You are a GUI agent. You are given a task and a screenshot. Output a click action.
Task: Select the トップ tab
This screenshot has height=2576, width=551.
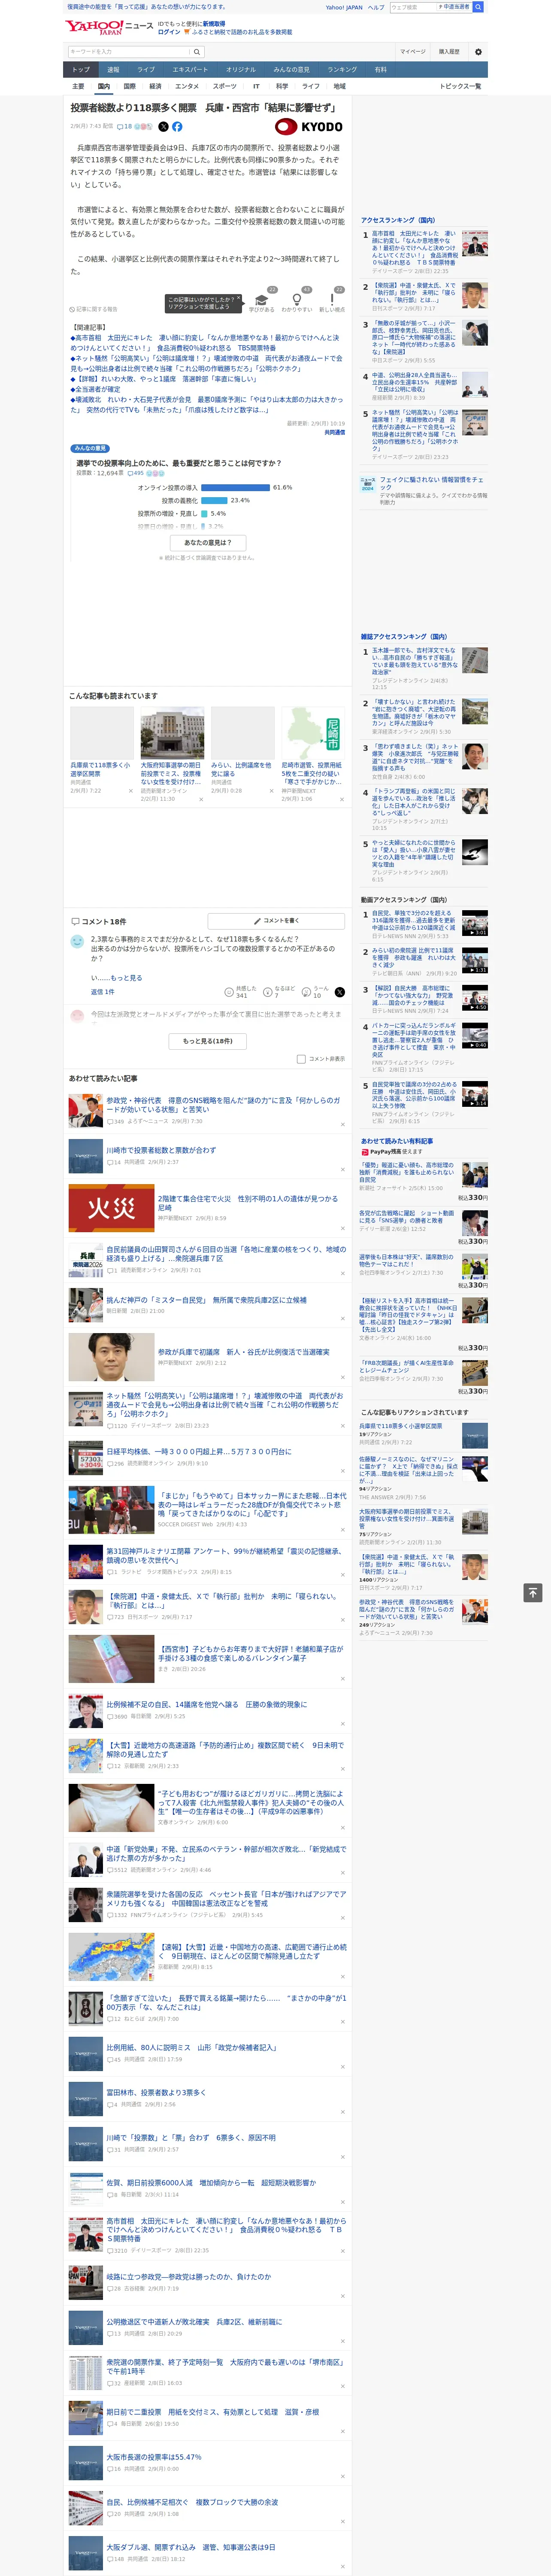coord(81,70)
